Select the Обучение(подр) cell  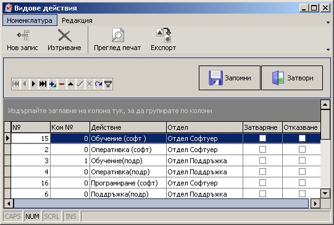(x=128, y=161)
